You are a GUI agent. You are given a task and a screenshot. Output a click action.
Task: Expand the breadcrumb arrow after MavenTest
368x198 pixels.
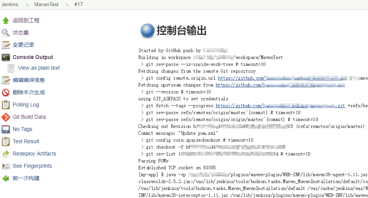67,5
